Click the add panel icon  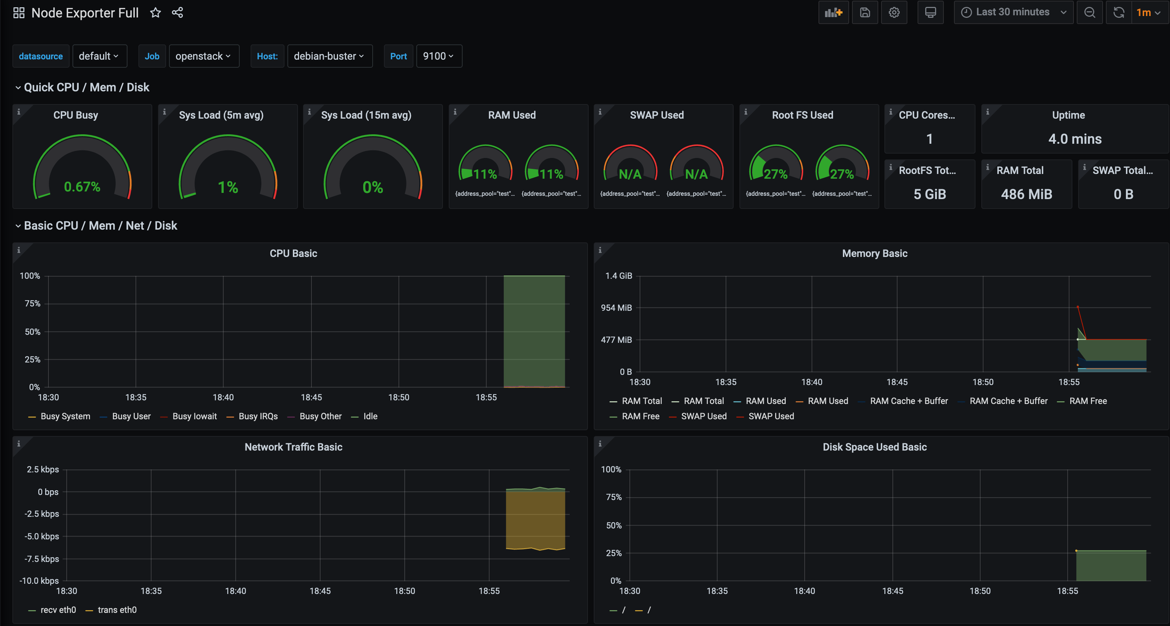[833, 12]
